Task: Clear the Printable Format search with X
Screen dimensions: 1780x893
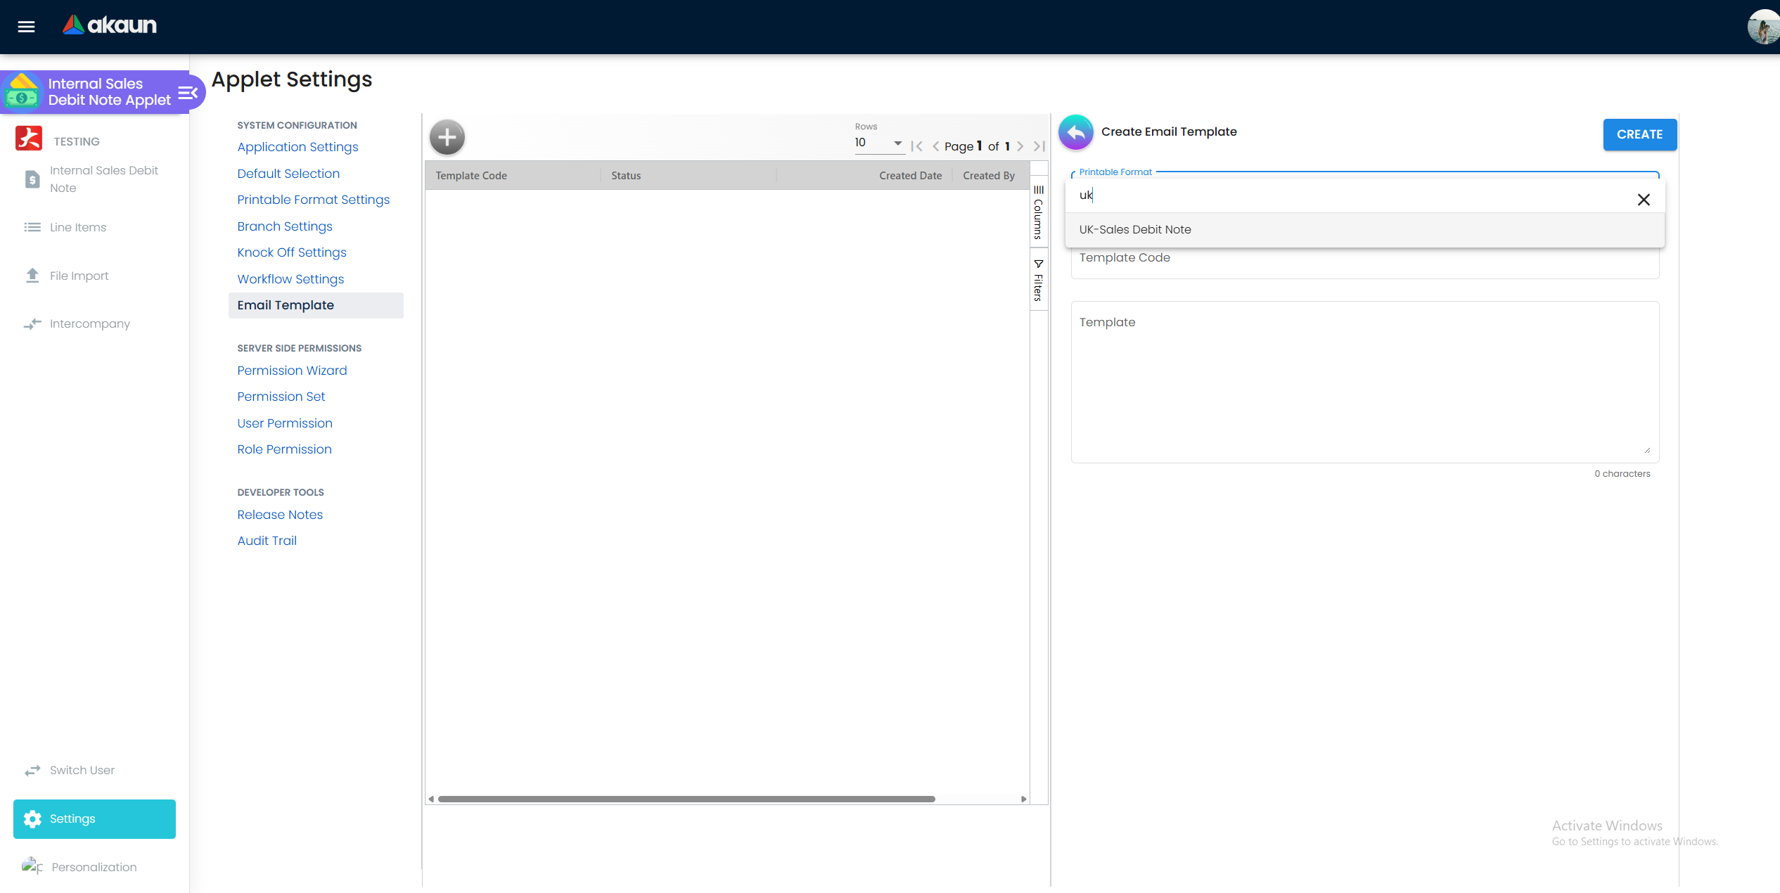Action: 1644,200
